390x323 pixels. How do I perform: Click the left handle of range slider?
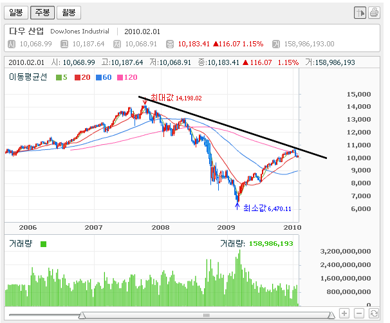(82, 315)
